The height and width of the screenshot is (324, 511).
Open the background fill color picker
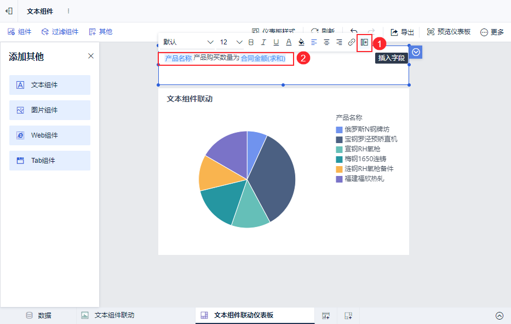point(301,42)
